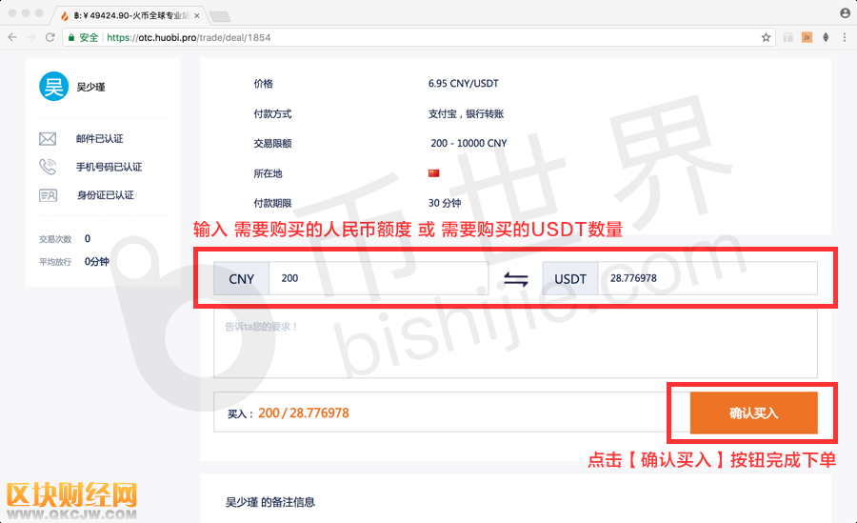The height and width of the screenshot is (523, 857).
Task: Bookmark page with star icon
Action: [x=766, y=37]
